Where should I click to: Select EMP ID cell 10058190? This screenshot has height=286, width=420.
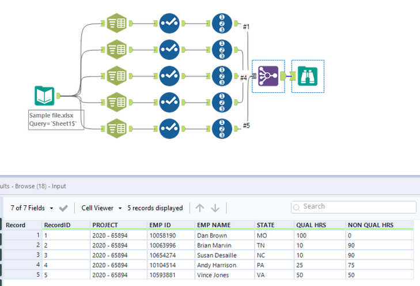coord(171,235)
